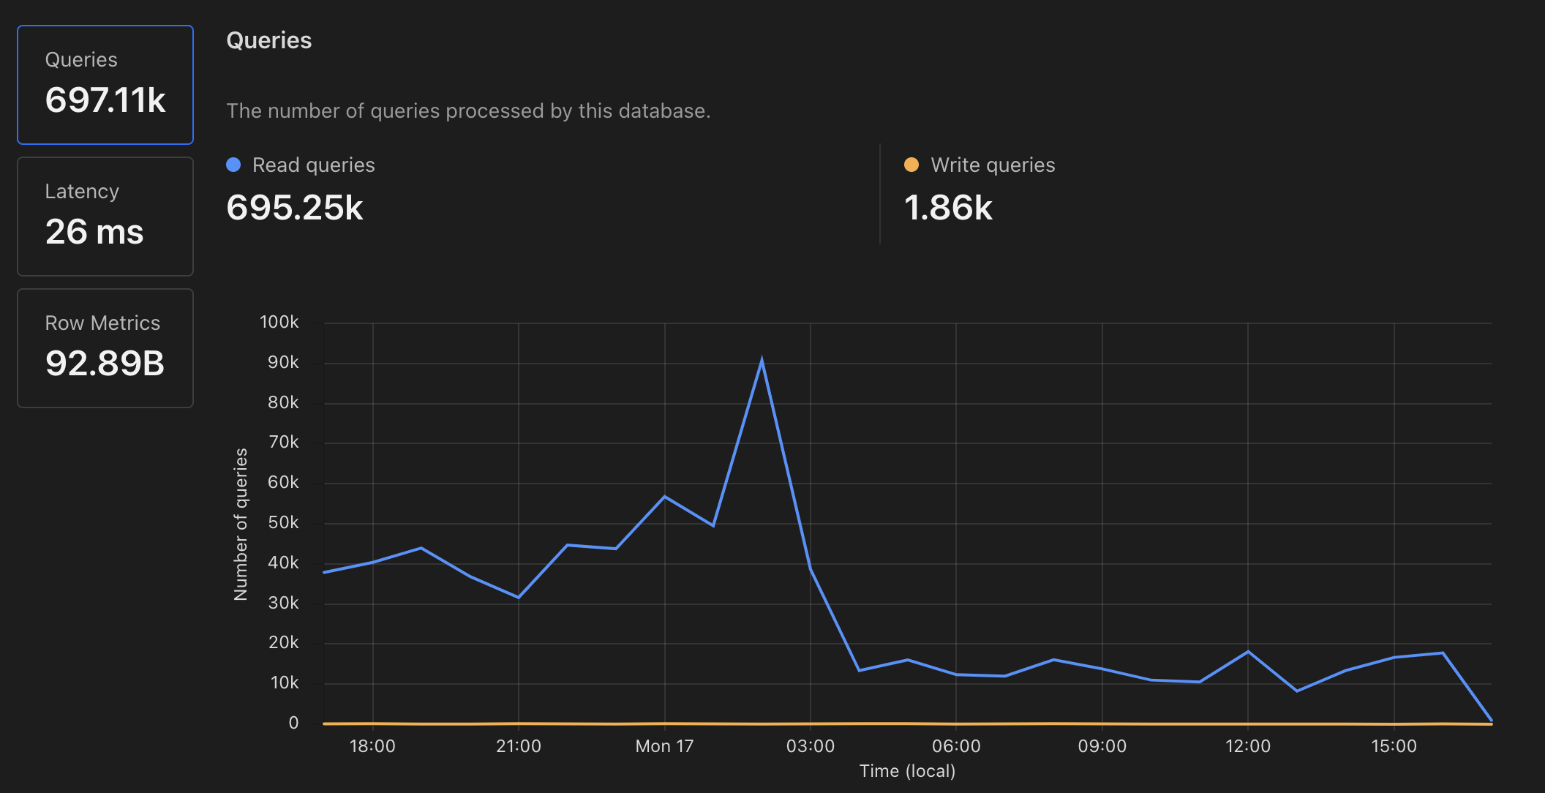Click the 18:00 time axis label
The image size is (1545, 793).
pos(372,746)
